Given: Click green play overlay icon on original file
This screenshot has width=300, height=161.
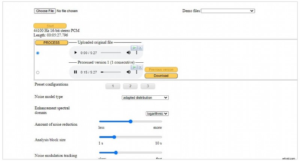Looking at the screenshot, I should click(x=134, y=48).
